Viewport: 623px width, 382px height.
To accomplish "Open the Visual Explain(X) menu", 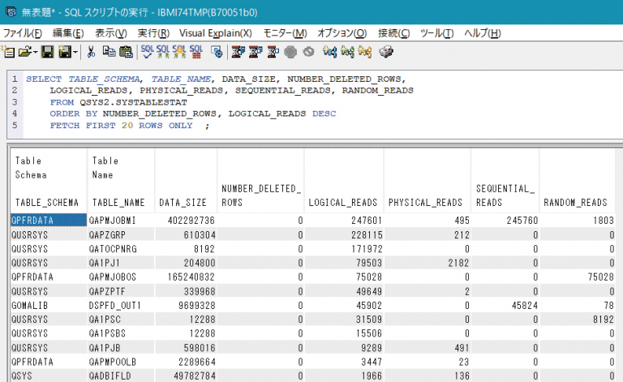I will coord(215,32).
